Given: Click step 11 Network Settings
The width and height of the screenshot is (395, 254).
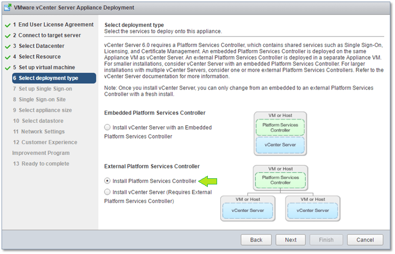Looking at the screenshot, I should coord(39,131).
